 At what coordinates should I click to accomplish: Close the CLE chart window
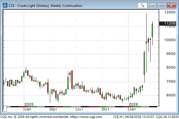(x=171, y=5)
